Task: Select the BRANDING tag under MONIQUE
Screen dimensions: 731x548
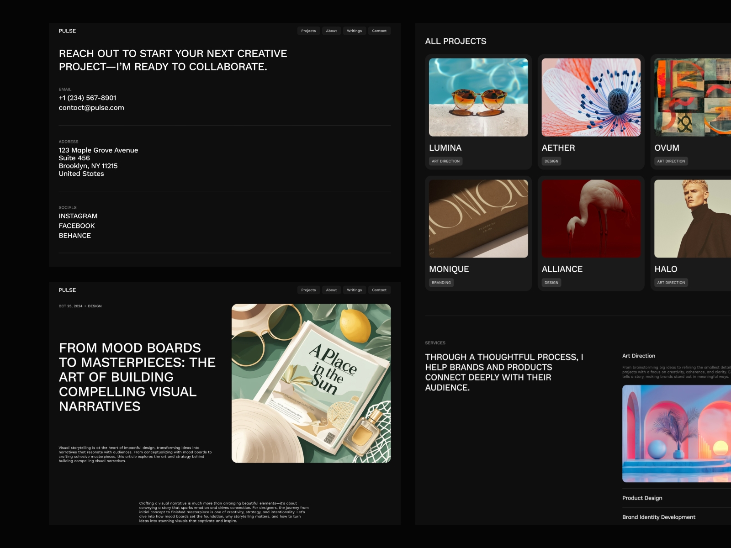Action: (x=442, y=282)
